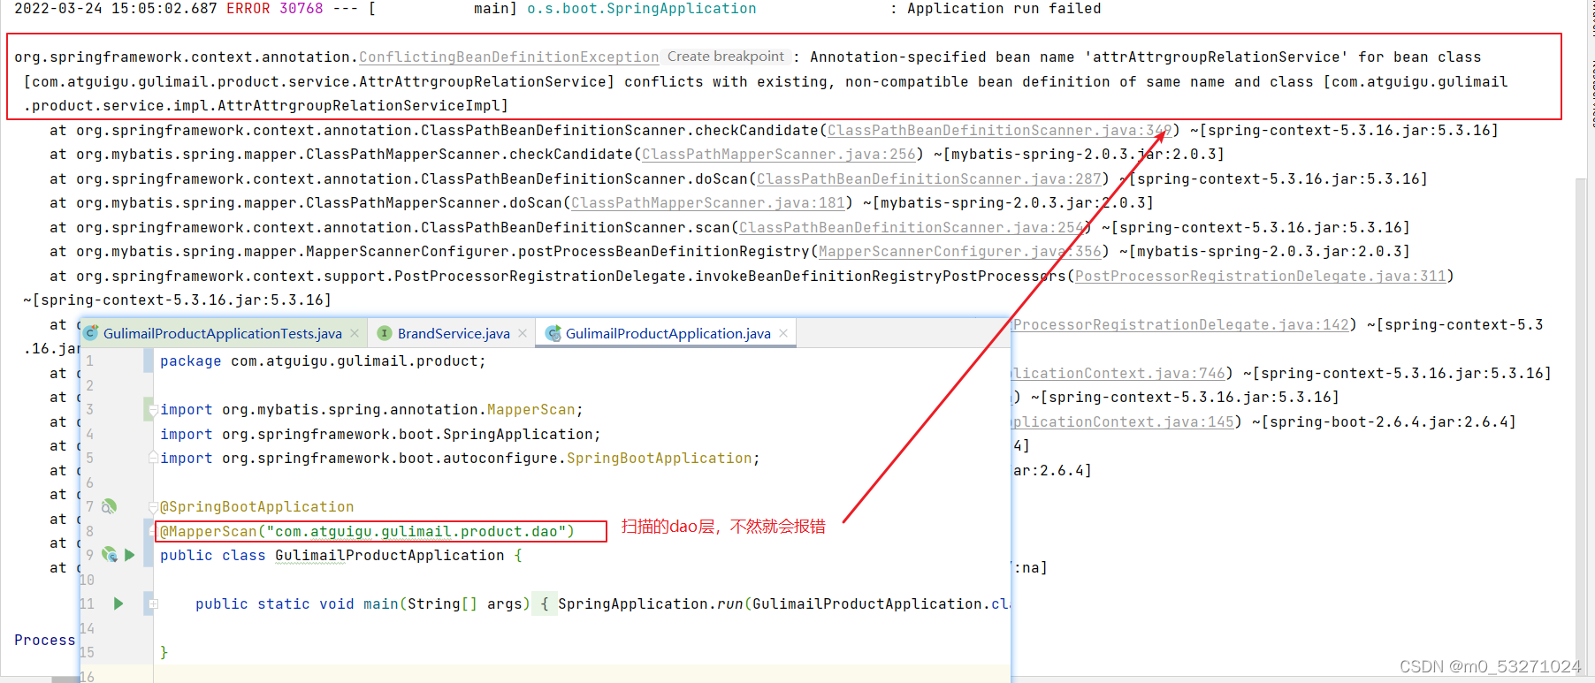The image size is (1595, 683).
Task: Click the MapperScan import statement
Action: coord(371,410)
